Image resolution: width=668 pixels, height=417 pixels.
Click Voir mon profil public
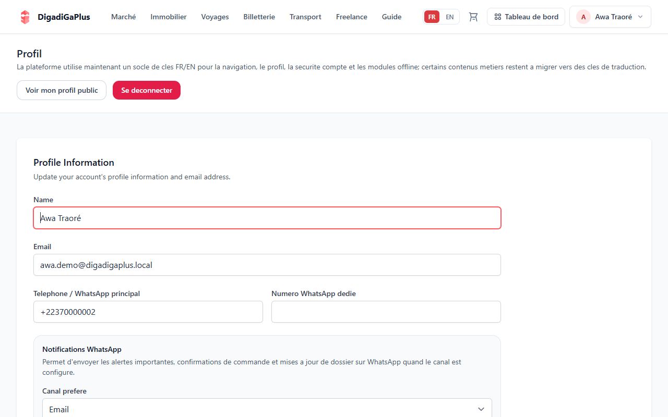(x=62, y=90)
